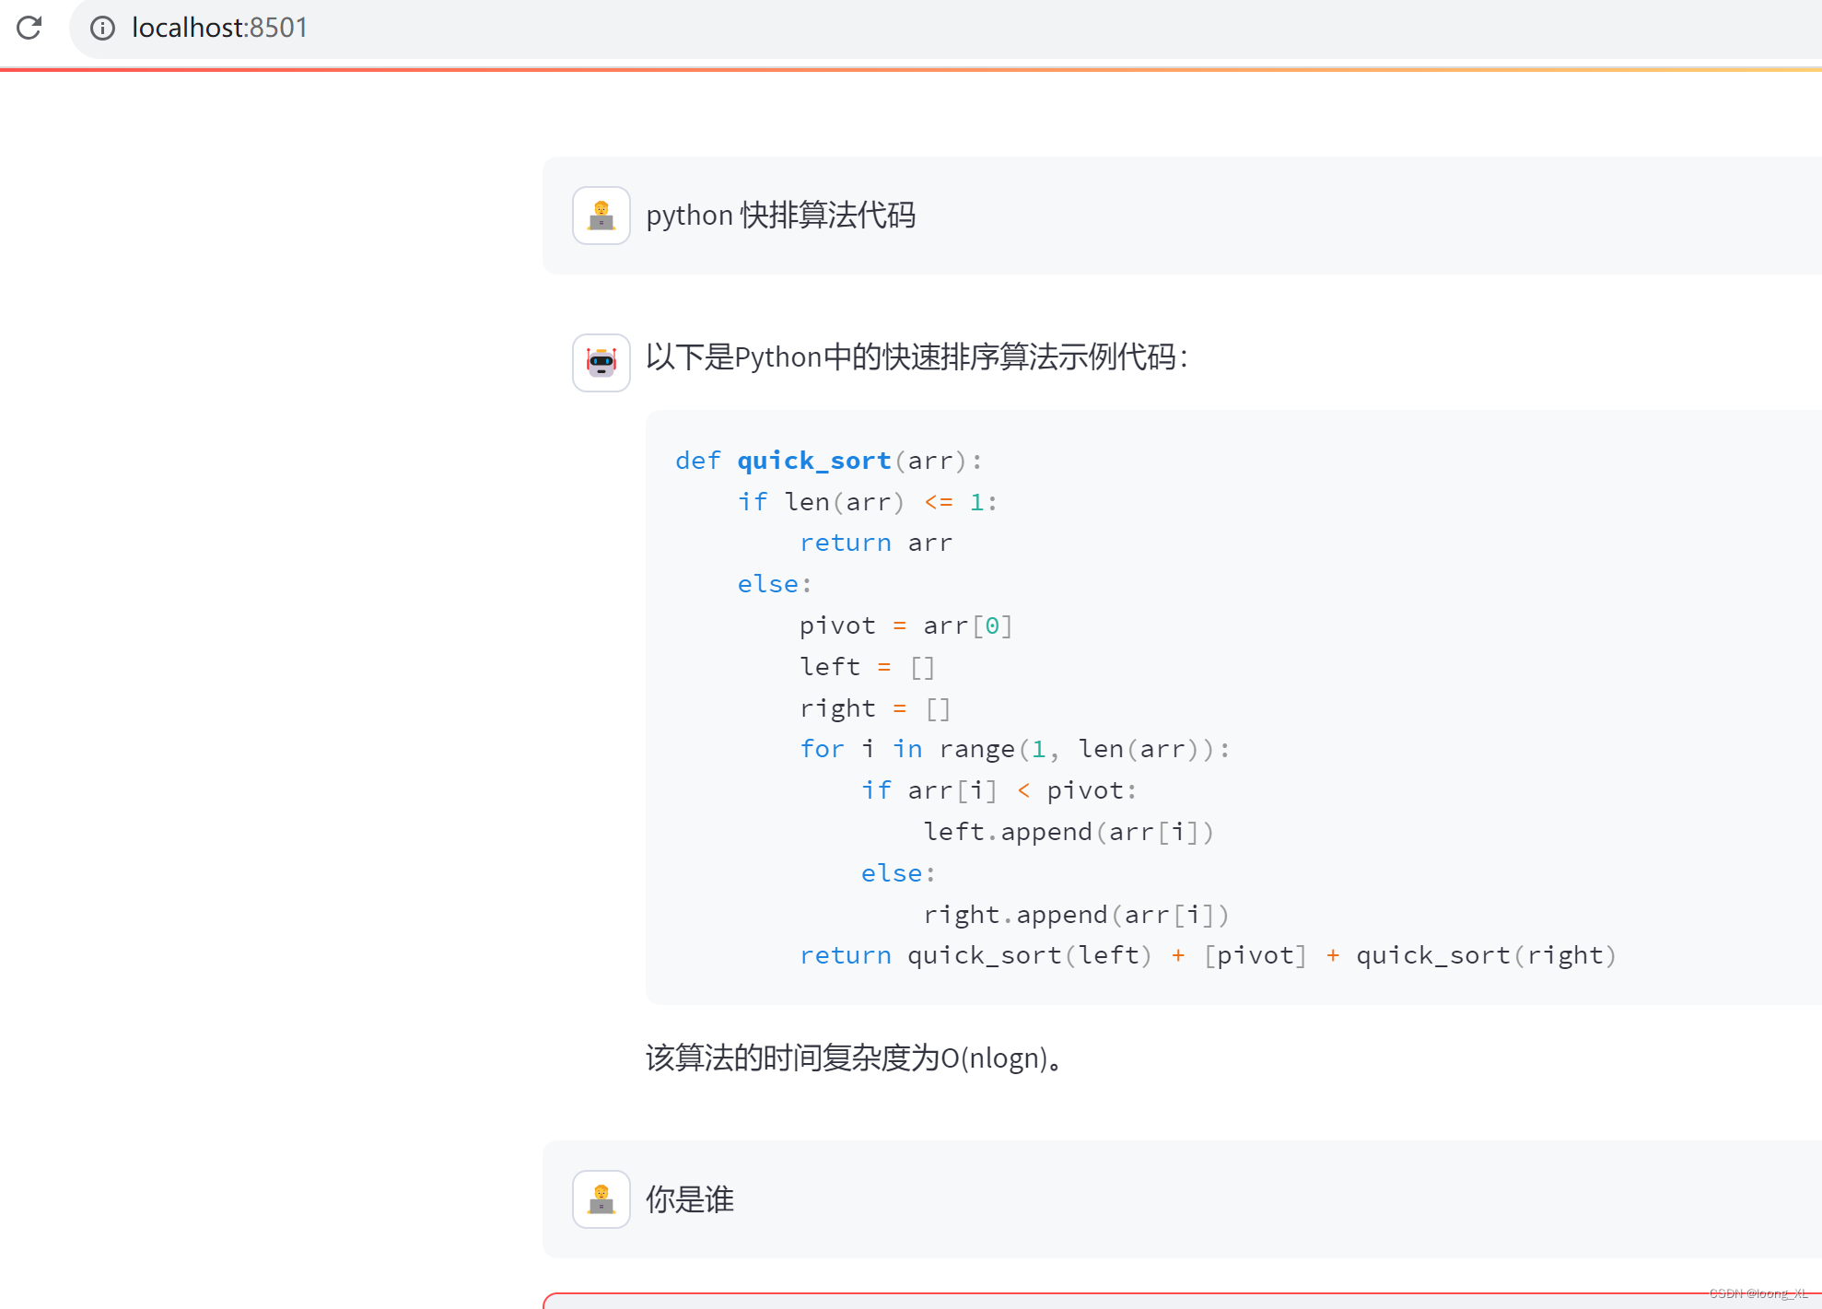Click the code line 'return arr'

[x=875, y=543]
